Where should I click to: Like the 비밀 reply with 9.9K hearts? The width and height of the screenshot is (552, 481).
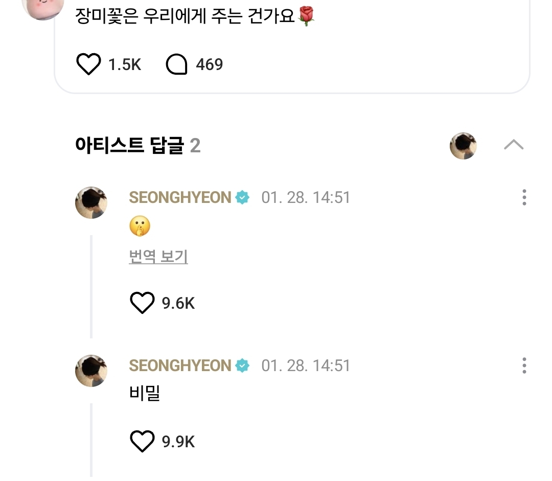[142, 441]
